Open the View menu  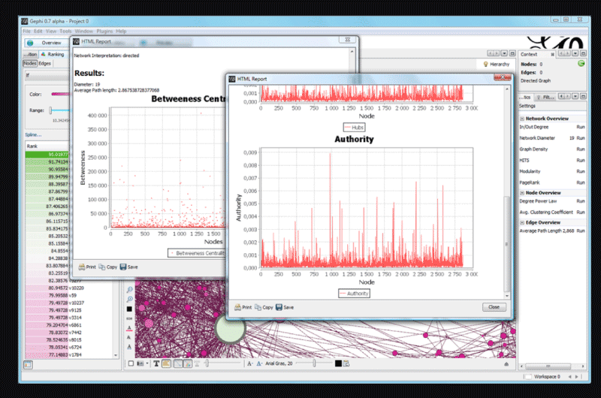click(51, 32)
